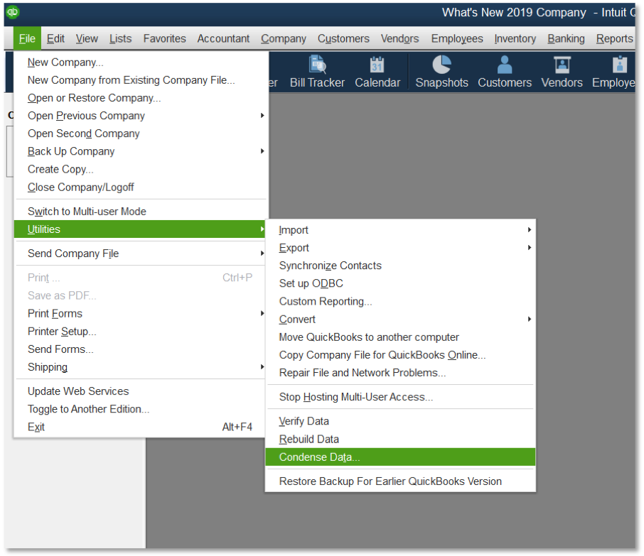
Task: Select Update Web Services
Action: tap(141, 391)
